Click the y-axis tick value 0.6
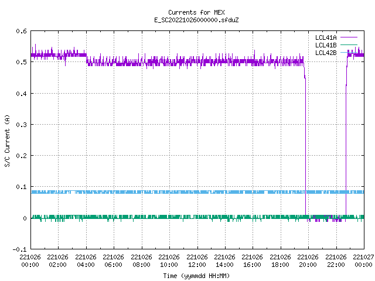 coord(22,31)
